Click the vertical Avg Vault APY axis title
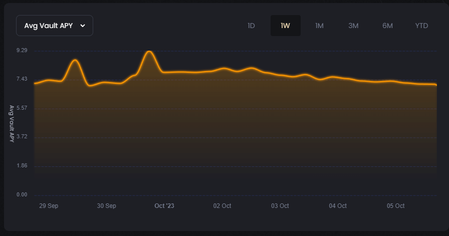This screenshot has width=449, height=236. [12, 124]
